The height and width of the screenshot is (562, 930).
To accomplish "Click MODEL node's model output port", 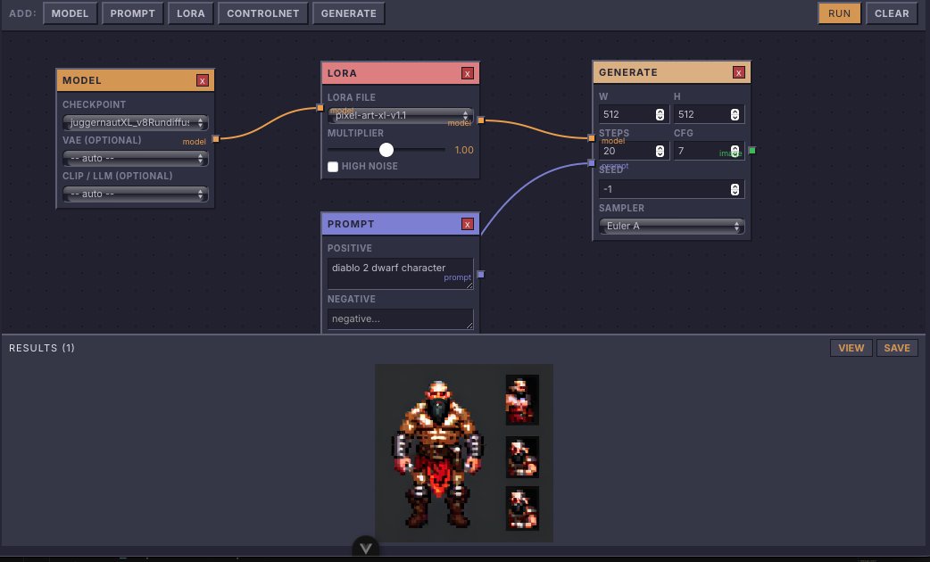I will (216, 139).
